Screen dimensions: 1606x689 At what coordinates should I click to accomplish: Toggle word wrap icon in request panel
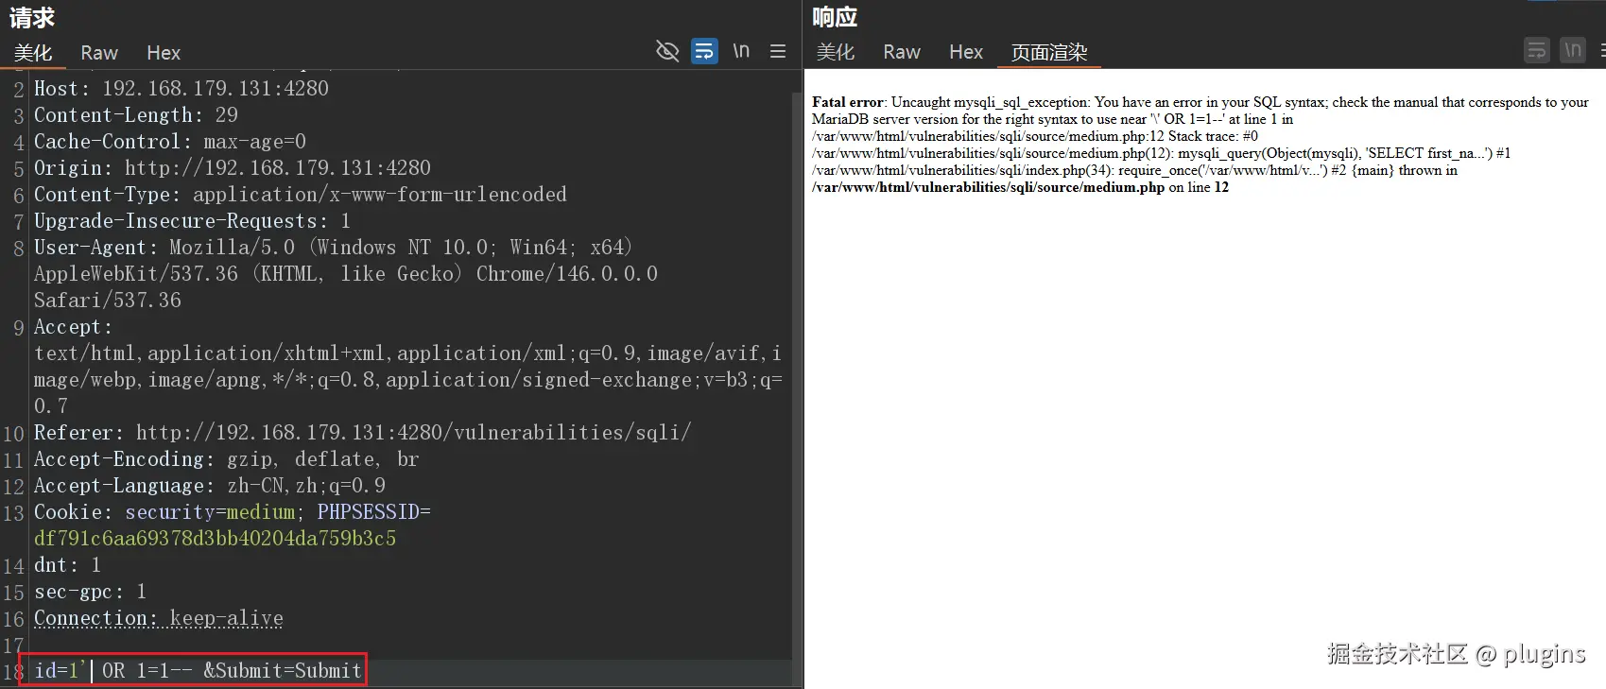pos(704,51)
